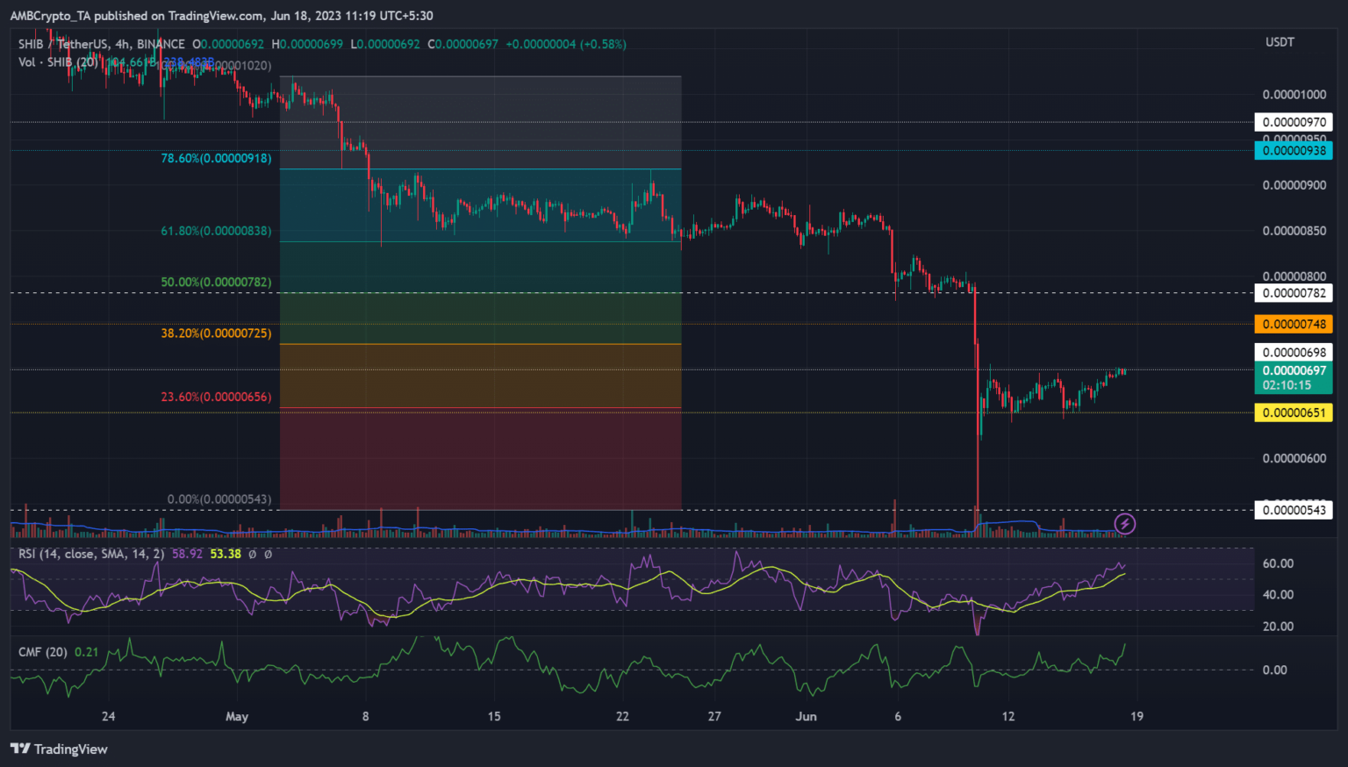Click the Vol SHIB indicator legend
The width and height of the screenshot is (1348, 767).
(x=58, y=62)
